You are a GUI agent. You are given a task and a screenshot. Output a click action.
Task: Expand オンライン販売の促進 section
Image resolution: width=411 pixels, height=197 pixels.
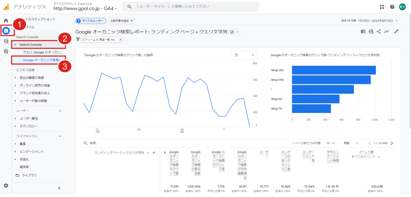[x=15, y=85]
